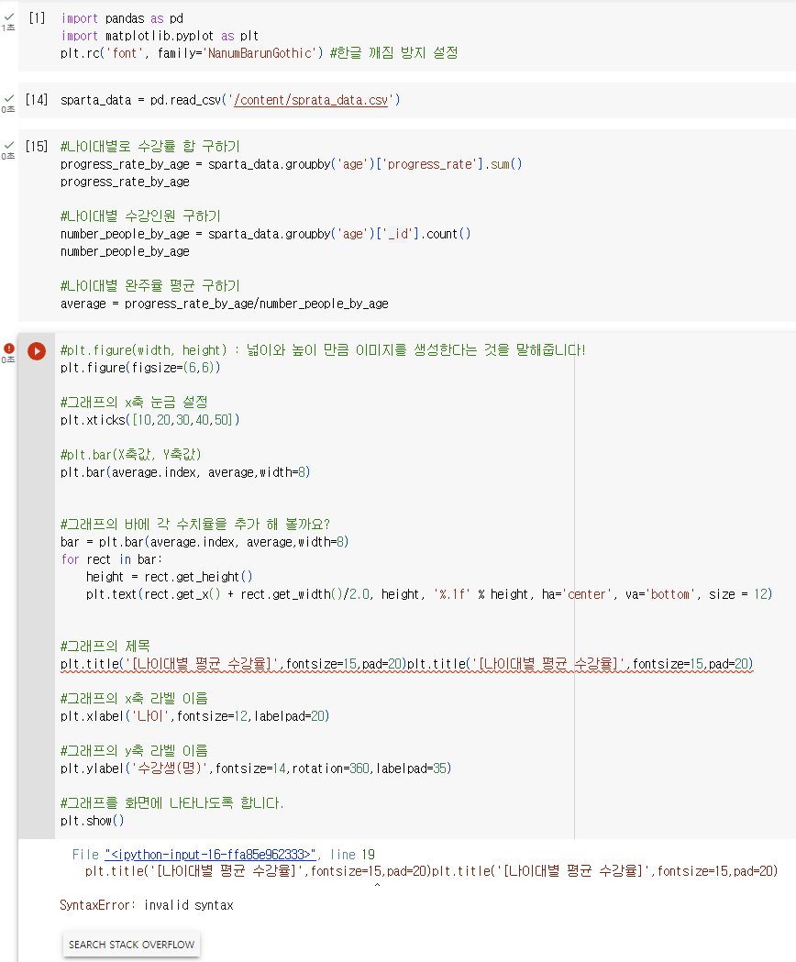Click the plt.ylabel('수강생(명)') code line
This screenshot has height=962, width=796.
(256, 768)
